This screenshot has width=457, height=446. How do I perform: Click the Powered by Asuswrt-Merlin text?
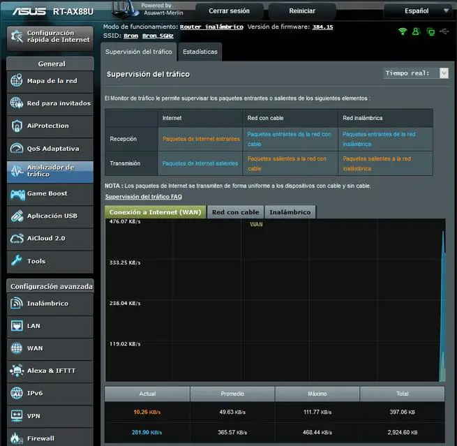(x=163, y=9)
